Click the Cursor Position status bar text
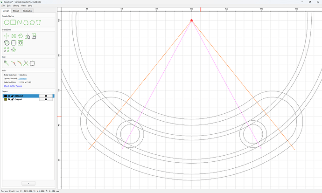Viewport: 322px width, 193px height. tap(30, 191)
